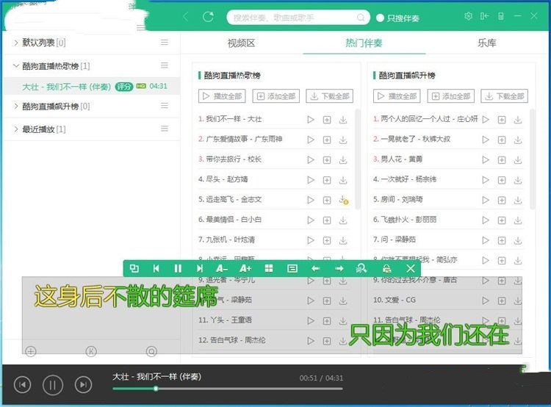Click 下载全部 in 飙升榜 panel
Viewport: 551px width, 407px height.
click(505, 96)
